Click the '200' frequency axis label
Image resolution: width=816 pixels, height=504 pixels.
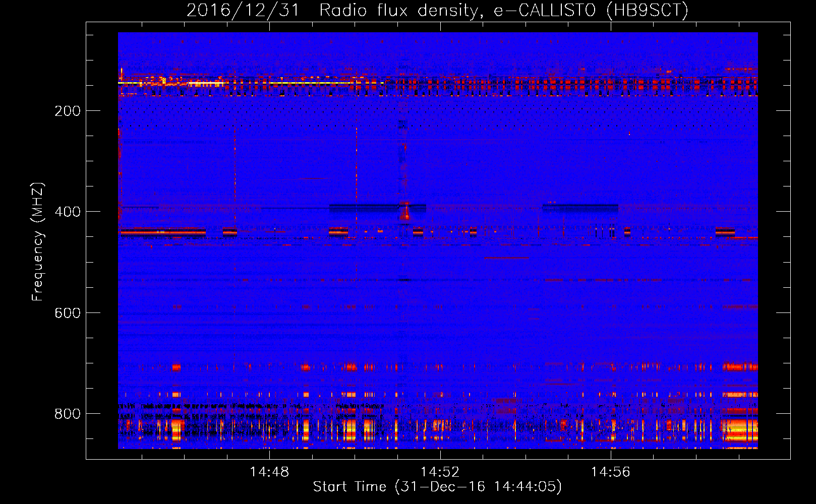(x=68, y=111)
